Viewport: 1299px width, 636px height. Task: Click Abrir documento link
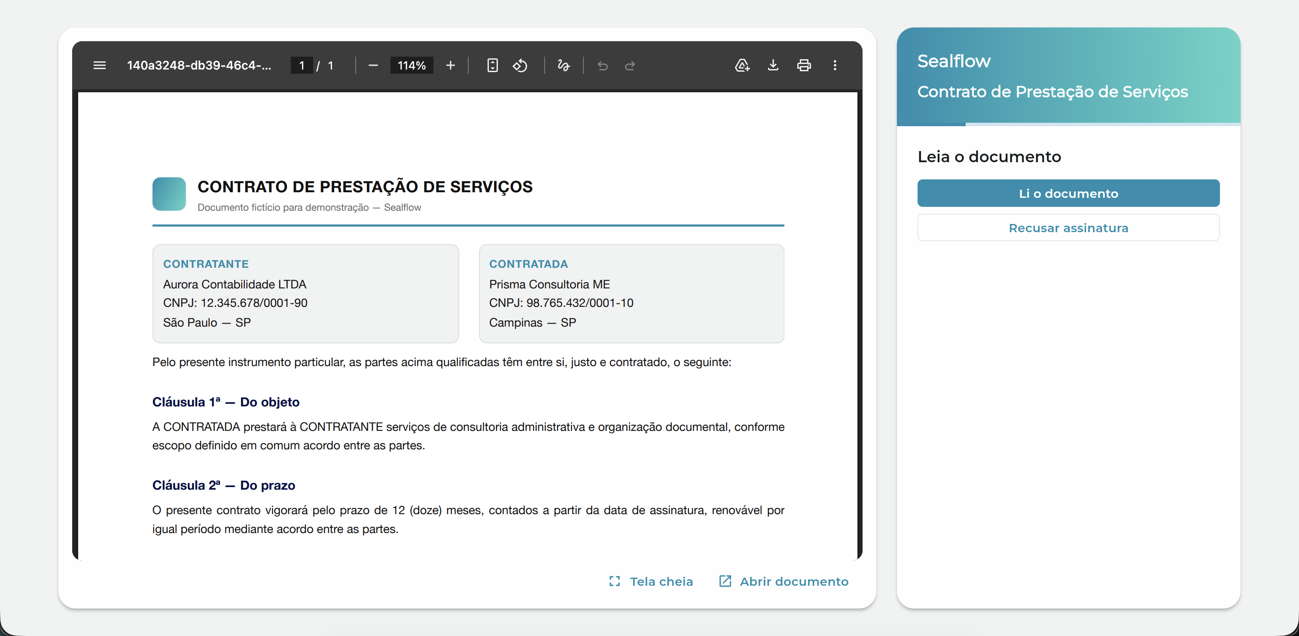(784, 581)
